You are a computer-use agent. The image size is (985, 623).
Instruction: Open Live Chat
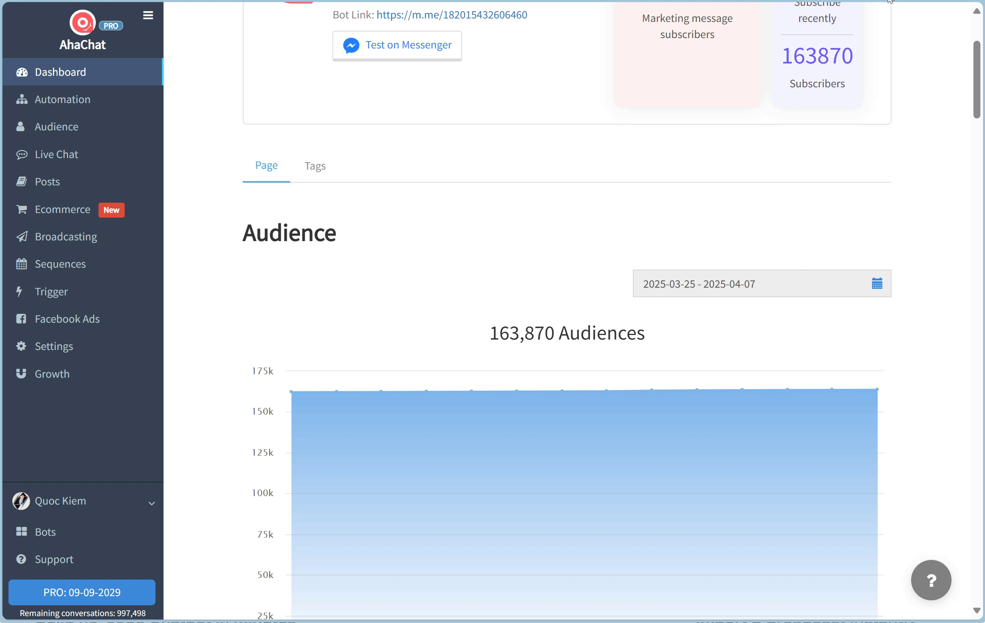pos(56,154)
